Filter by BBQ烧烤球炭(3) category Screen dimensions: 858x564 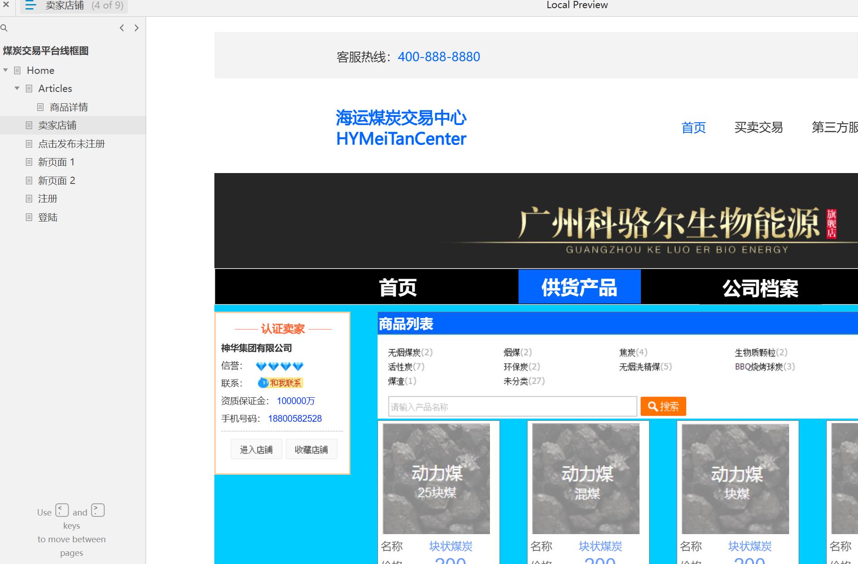765,367
